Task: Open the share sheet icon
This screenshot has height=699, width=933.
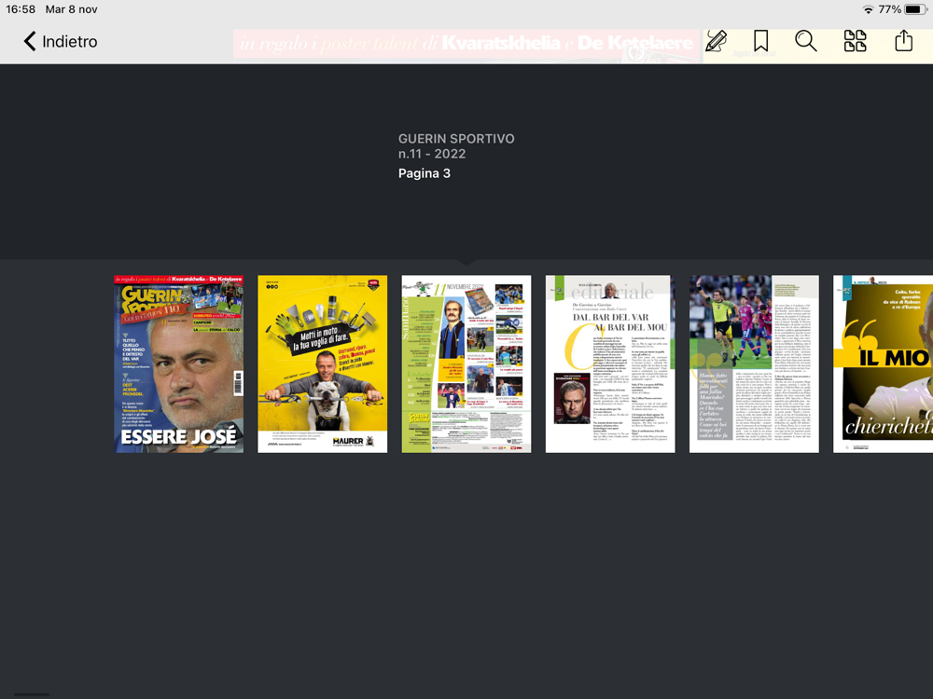Action: (x=904, y=41)
